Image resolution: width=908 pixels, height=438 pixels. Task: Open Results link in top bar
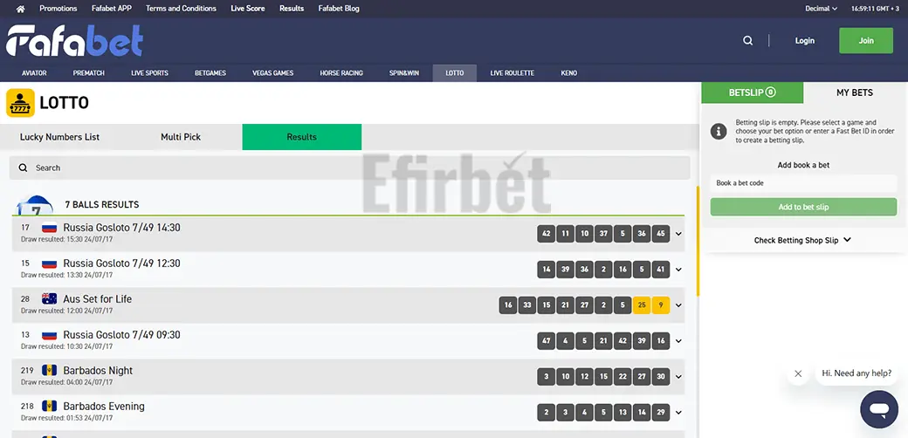point(292,9)
